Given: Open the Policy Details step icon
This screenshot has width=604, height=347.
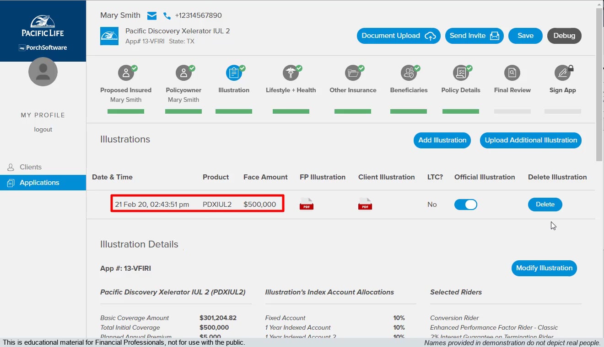Looking at the screenshot, I should pyautogui.click(x=461, y=73).
